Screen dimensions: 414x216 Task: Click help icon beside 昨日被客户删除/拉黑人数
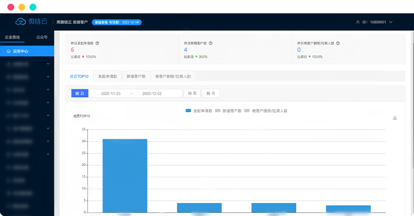tap(338, 43)
